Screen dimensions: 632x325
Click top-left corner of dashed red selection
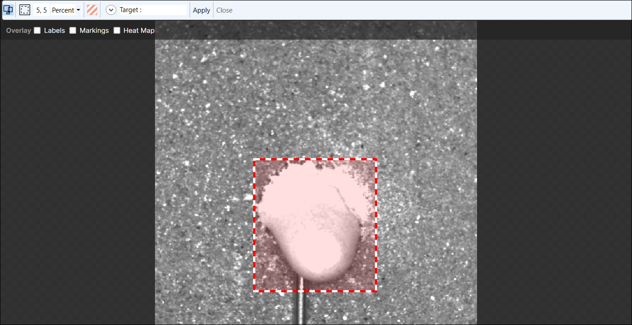pyautogui.click(x=254, y=160)
